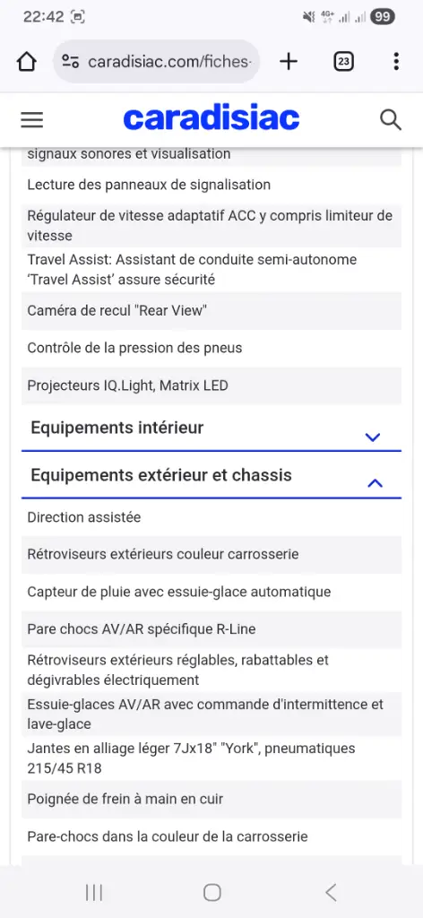Tap the Jantes en alliage léger York row
This screenshot has width=423, height=918.
coord(211,758)
